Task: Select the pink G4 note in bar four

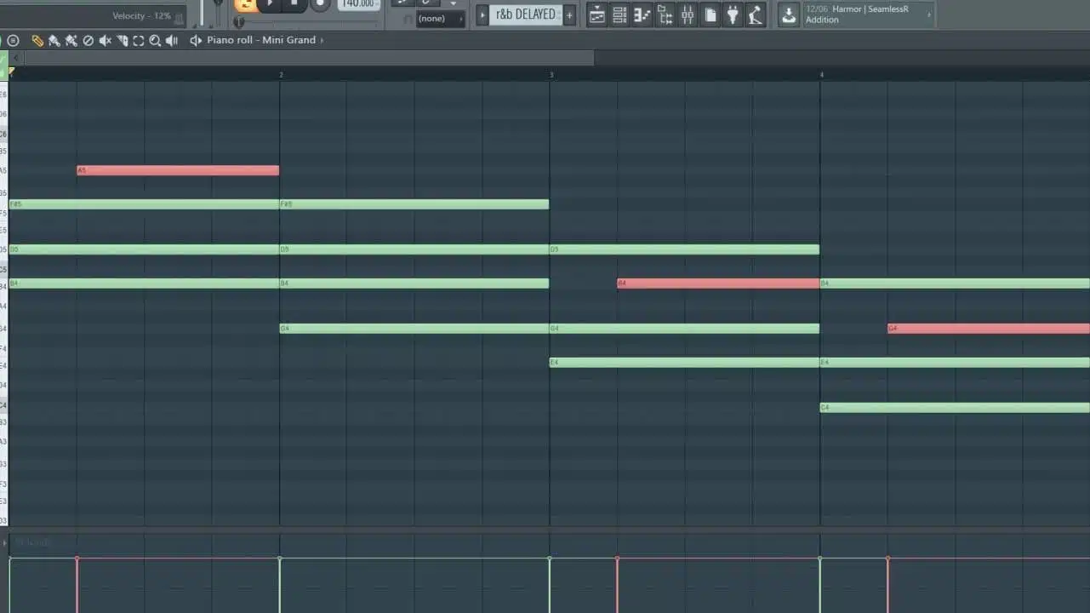Action: click(x=989, y=329)
